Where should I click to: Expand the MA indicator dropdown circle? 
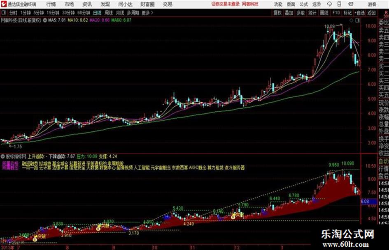[x=45, y=20]
